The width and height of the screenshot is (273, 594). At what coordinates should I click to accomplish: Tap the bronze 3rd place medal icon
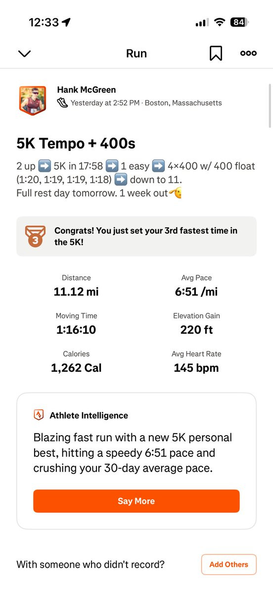tap(36, 236)
